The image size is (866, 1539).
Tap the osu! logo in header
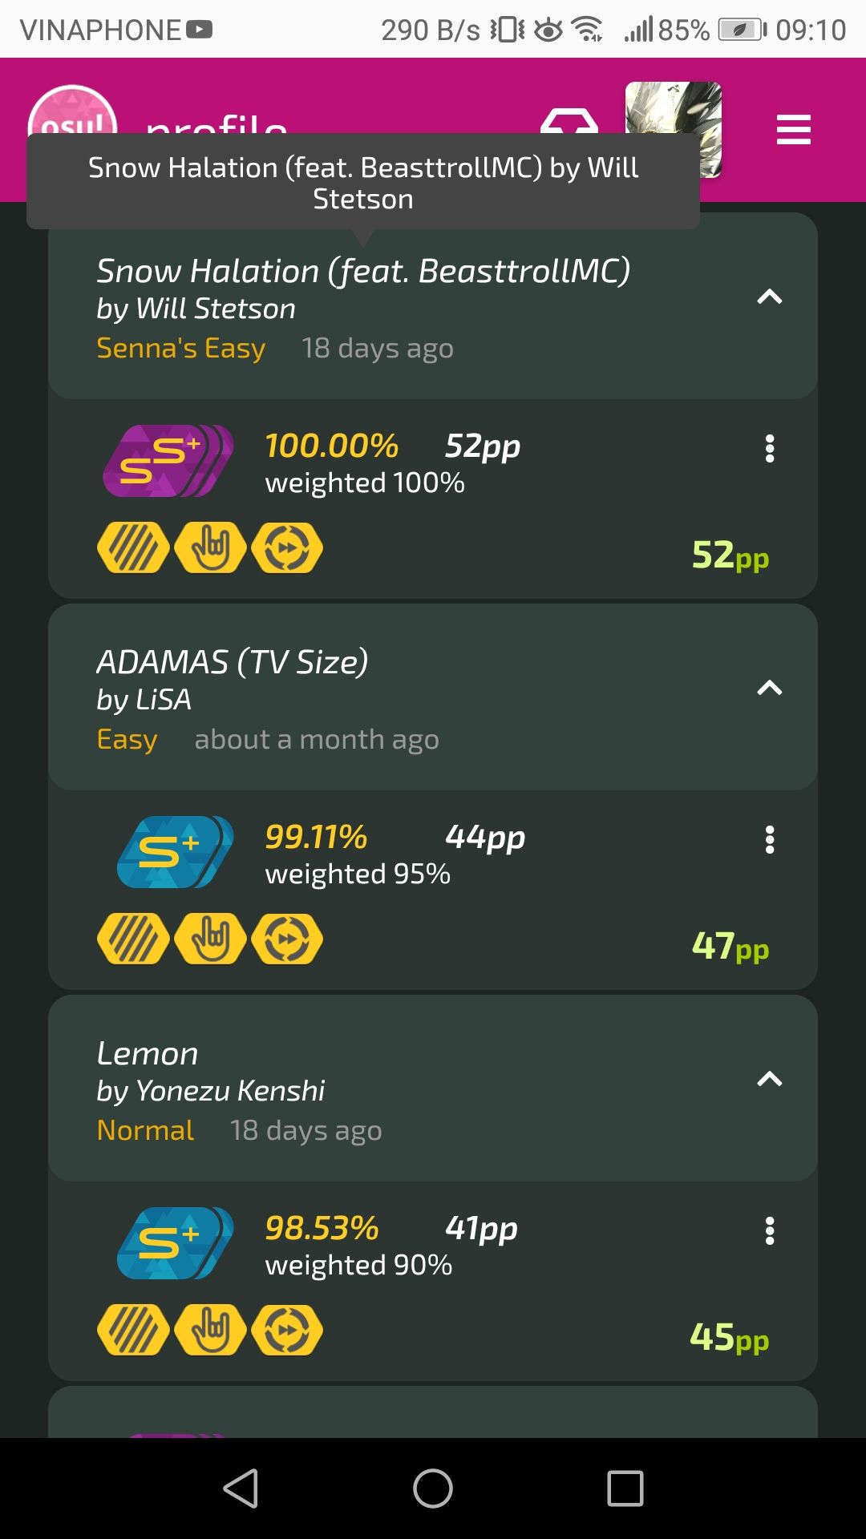(72, 112)
